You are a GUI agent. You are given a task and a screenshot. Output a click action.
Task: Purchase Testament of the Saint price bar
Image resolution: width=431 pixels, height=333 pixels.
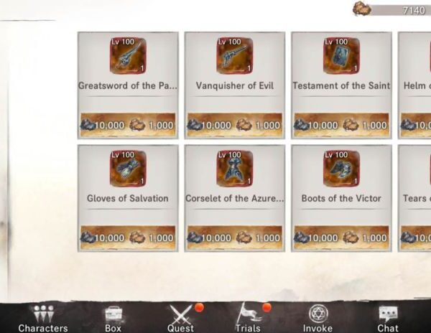click(x=341, y=125)
